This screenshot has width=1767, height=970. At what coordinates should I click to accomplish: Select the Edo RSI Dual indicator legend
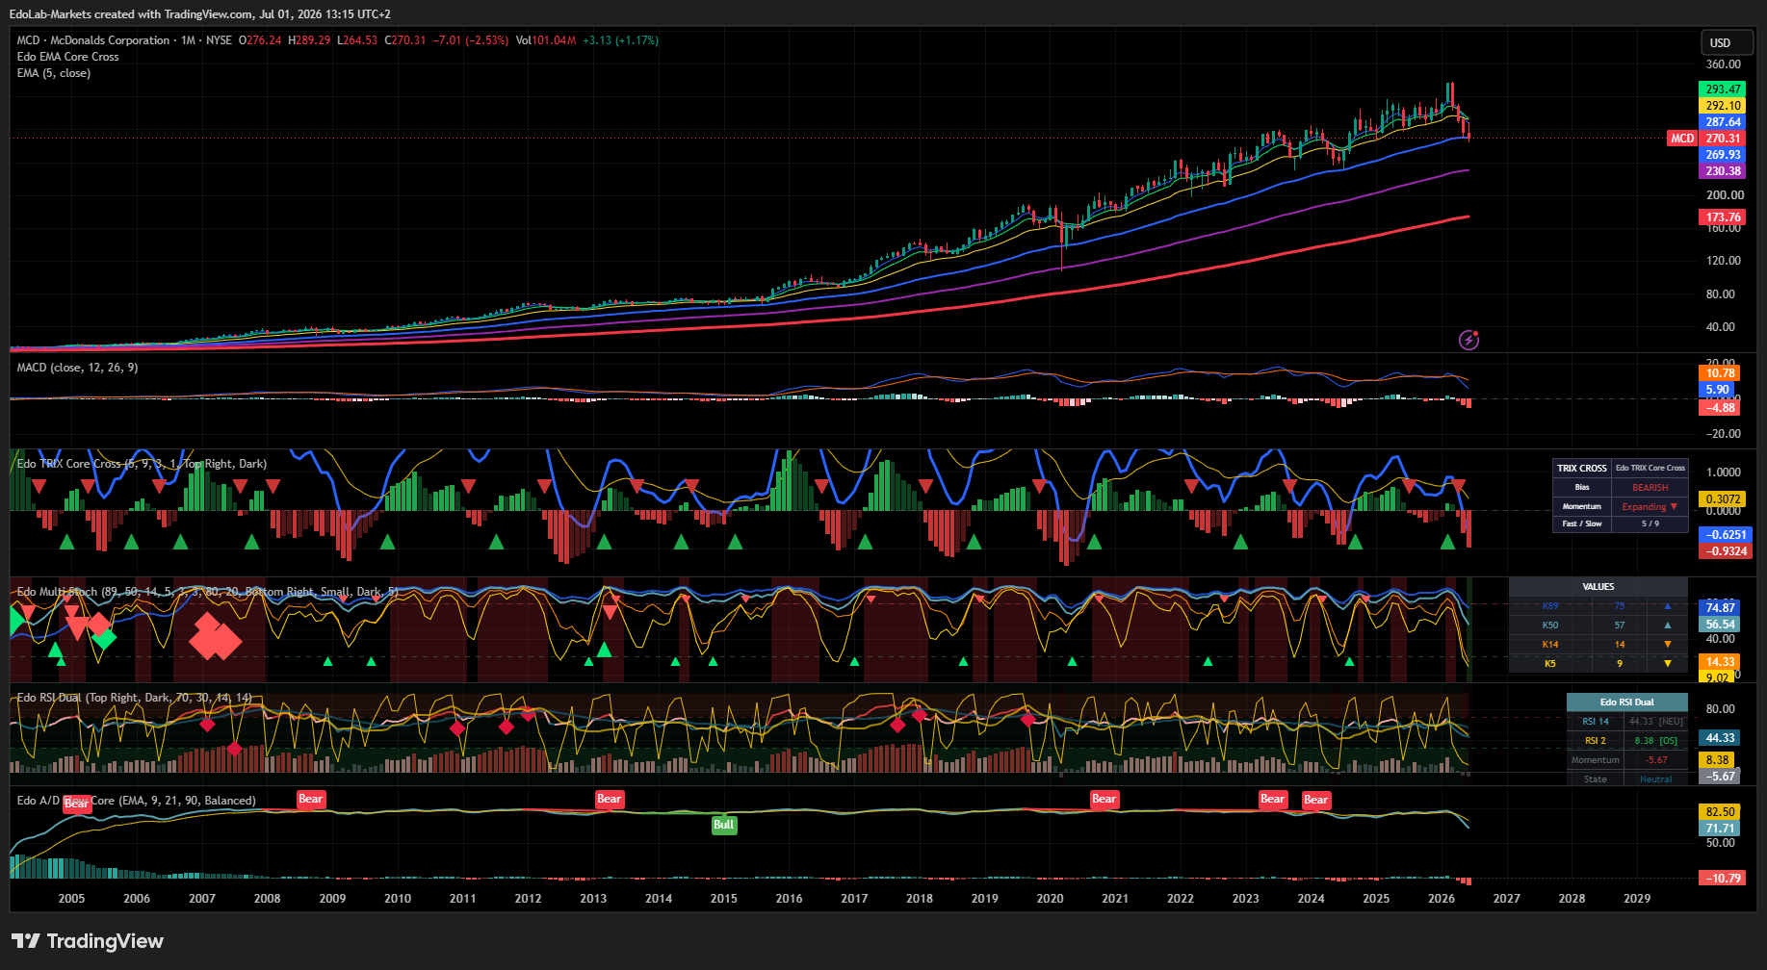[x=135, y=698]
